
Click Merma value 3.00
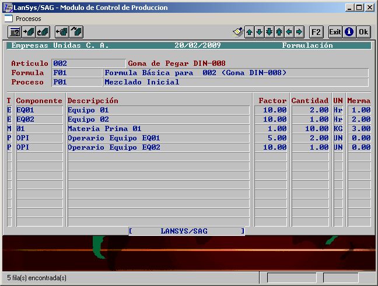359,129
